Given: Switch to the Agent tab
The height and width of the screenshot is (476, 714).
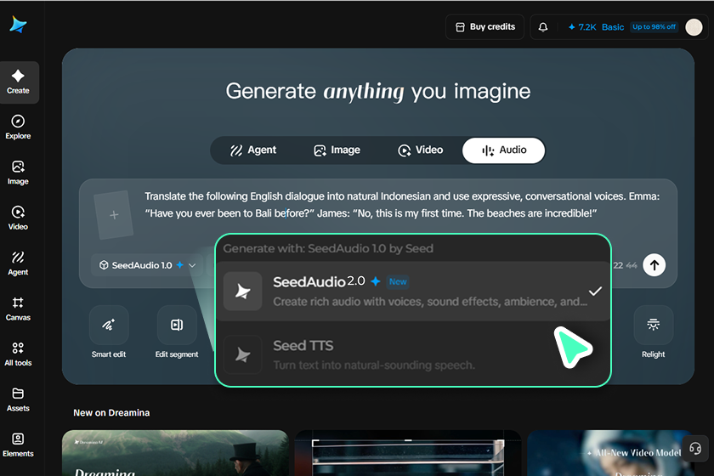Looking at the screenshot, I should tap(253, 150).
